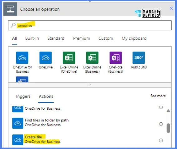Choose the Excel Online (Business) connector
177x149 pixels.
(x=92, y=58)
